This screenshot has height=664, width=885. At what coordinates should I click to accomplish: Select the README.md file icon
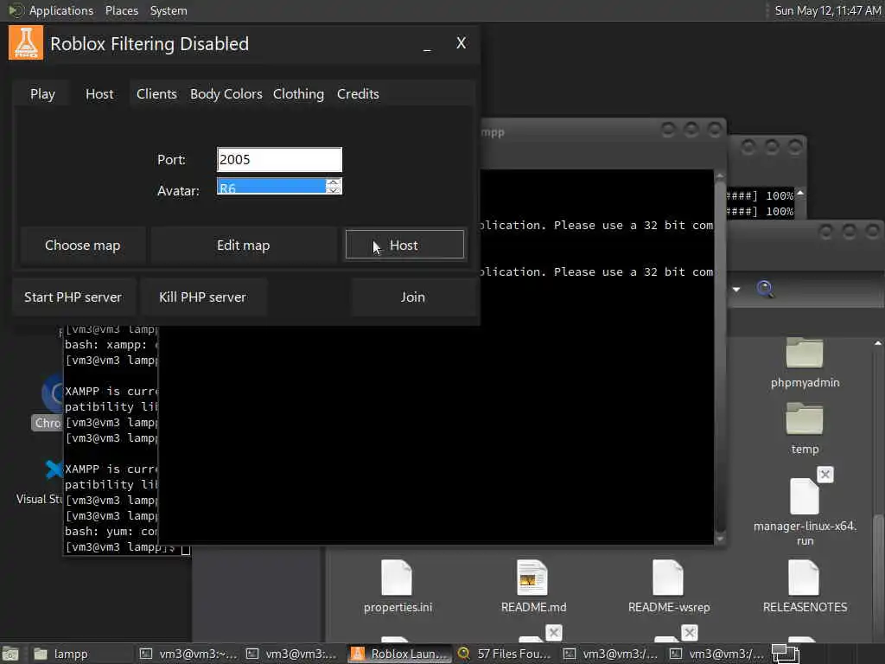(532, 577)
